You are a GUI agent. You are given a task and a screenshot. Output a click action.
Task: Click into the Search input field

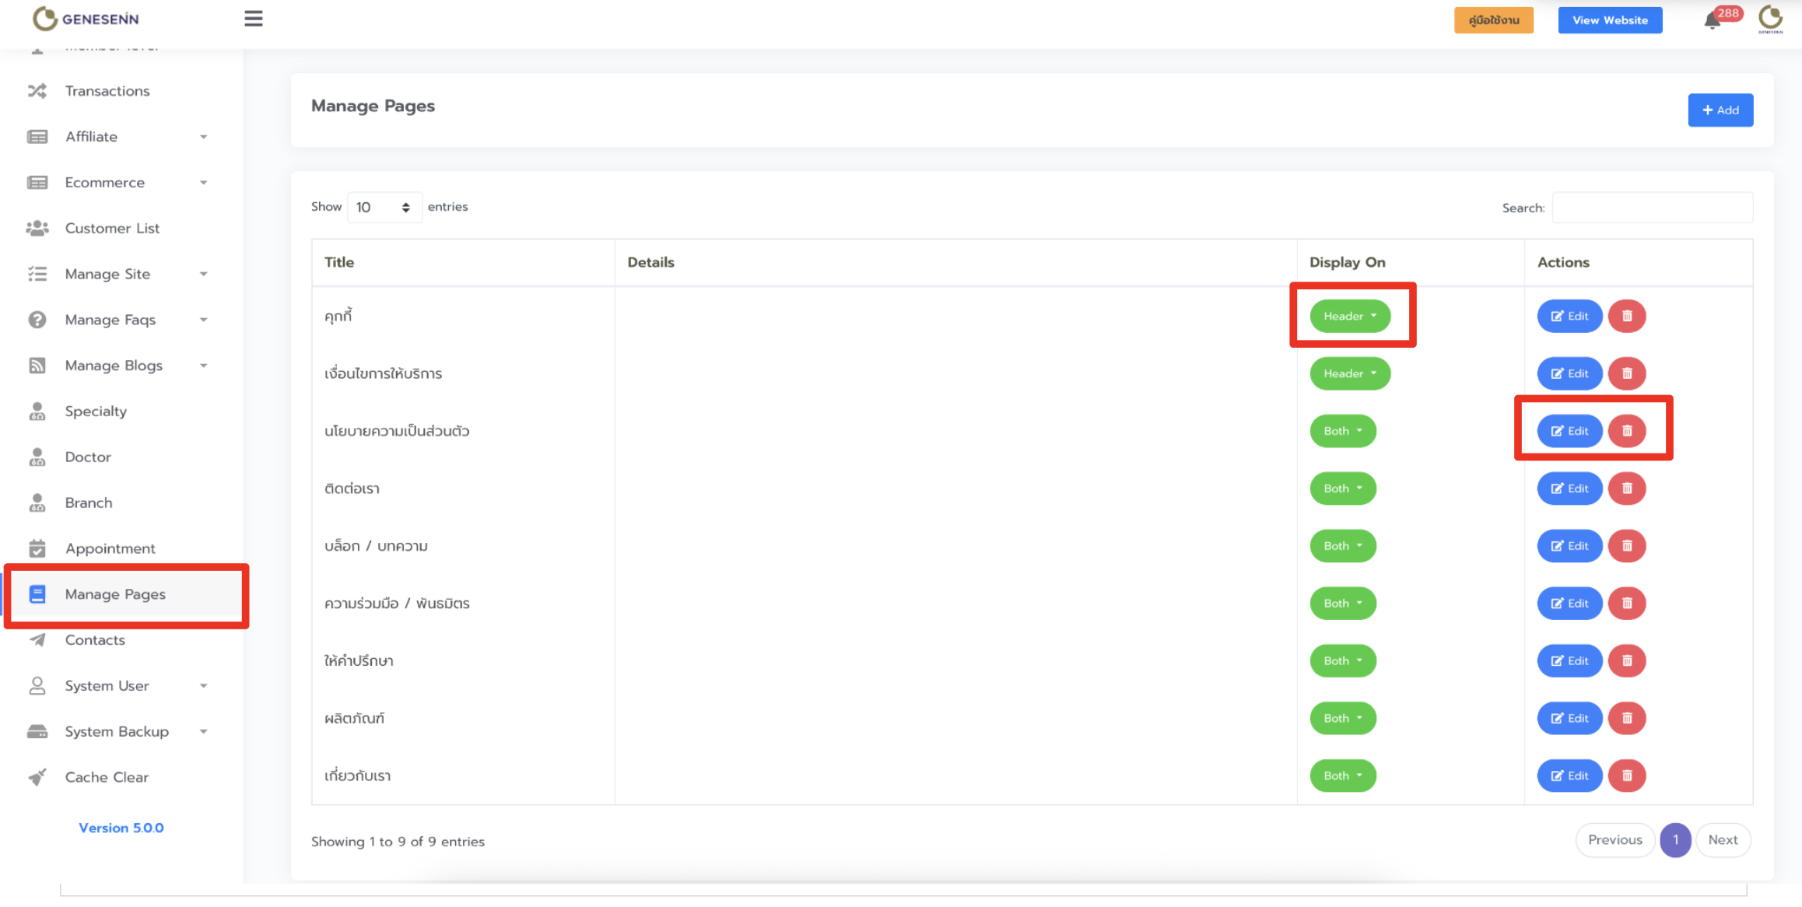[1652, 208]
